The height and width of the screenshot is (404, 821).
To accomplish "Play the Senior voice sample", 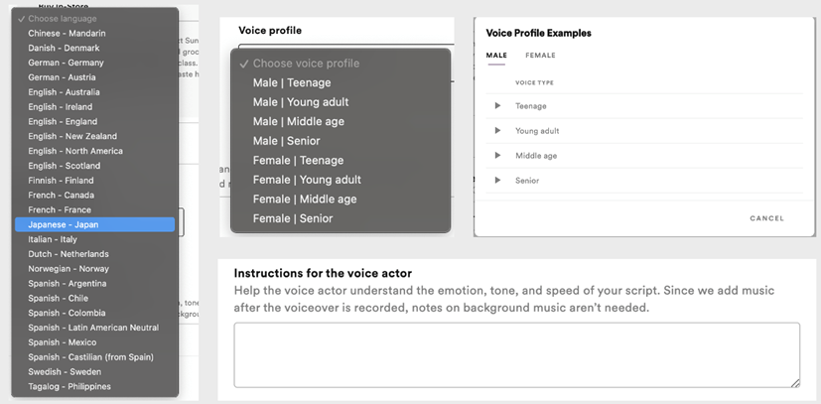I will 497,180.
